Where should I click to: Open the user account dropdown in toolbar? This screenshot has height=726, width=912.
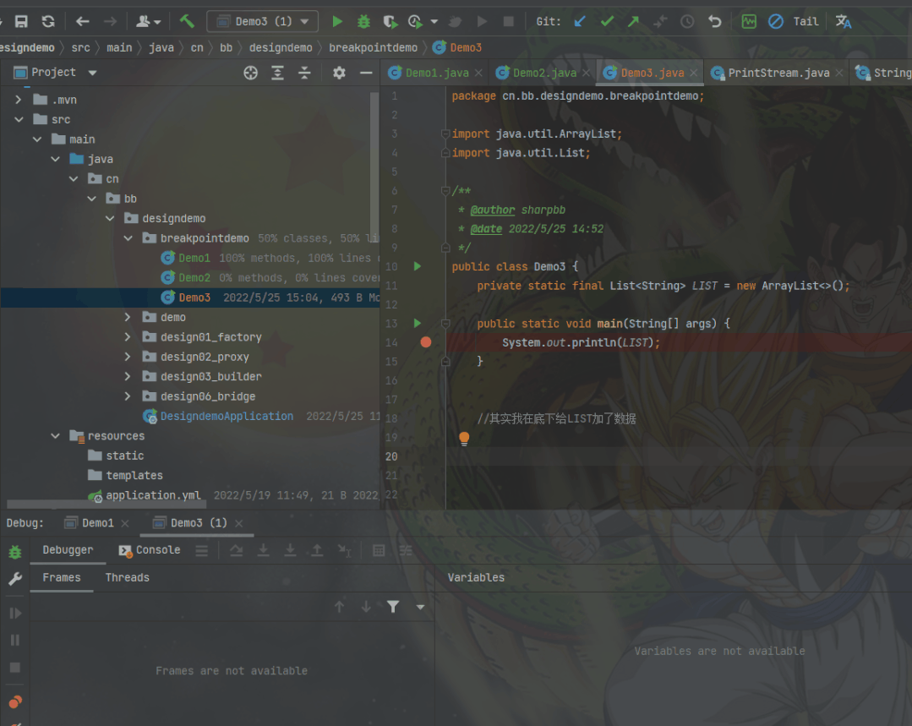coord(148,21)
